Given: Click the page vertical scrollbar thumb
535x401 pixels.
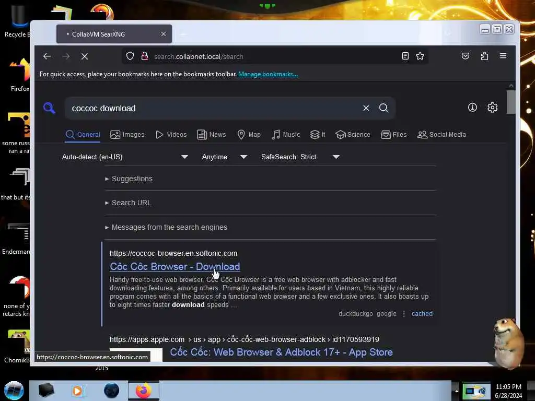Looking at the screenshot, I should pyautogui.click(x=511, y=102).
